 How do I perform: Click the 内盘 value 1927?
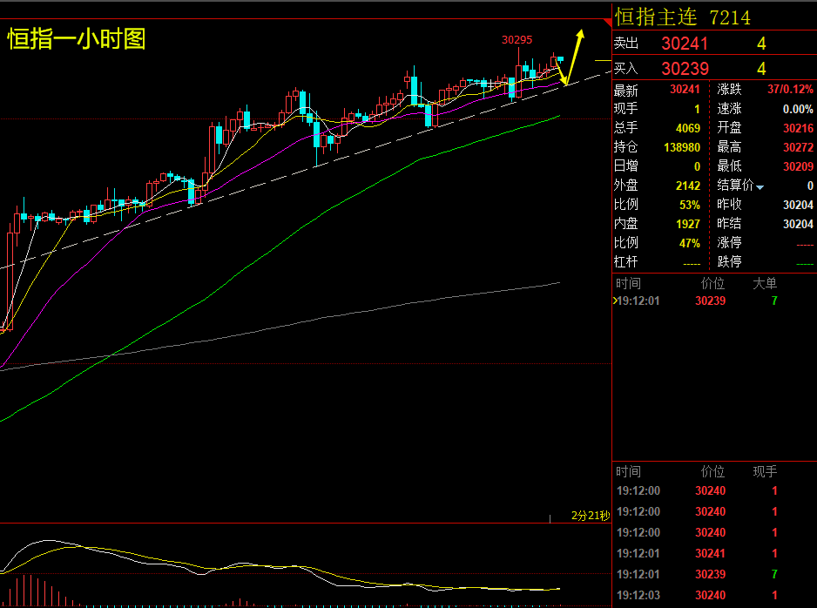pyautogui.click(x=688, y=224)
